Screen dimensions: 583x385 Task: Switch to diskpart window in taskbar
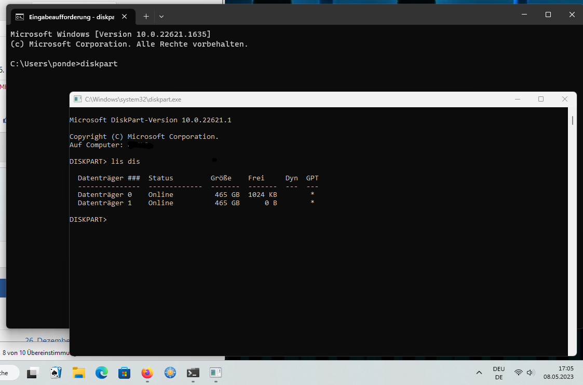click(x=215, y=373)
